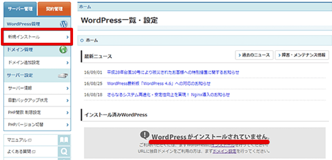
Task: Click the chevron beside 新規インストール
Action: (67, 37)
